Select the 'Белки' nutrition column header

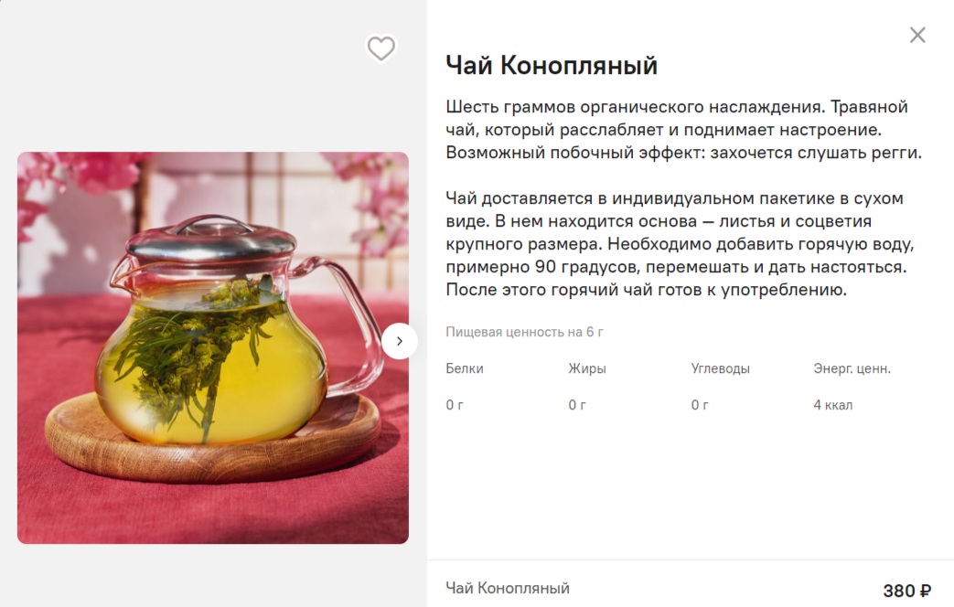pyautogui.click(x=465, y=368)
